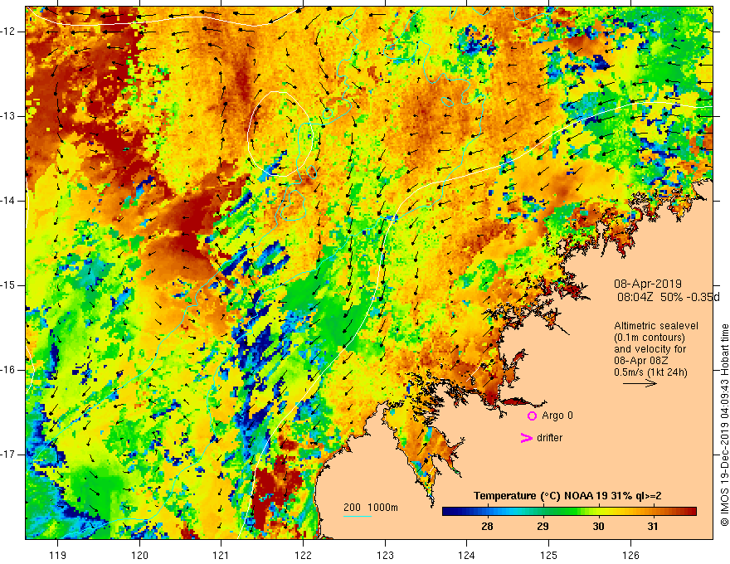This screenshot has width=730, height=564.
Task: Click longitude axis label 122
Action: (303, 555)
